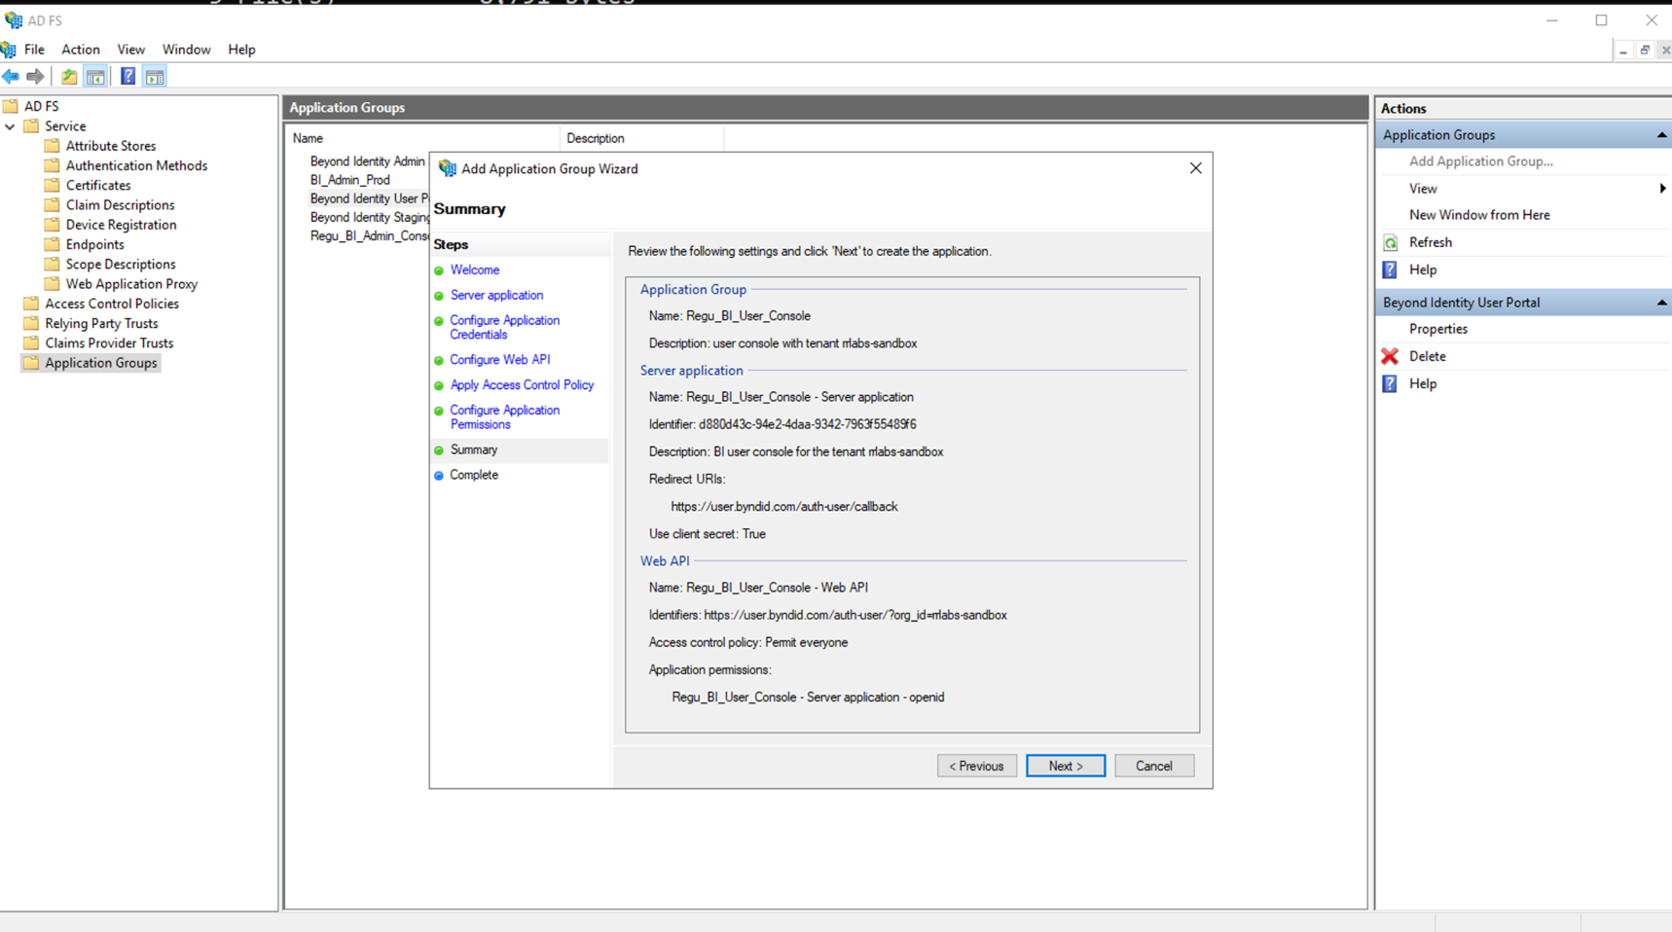Go to Configure Web API step
Screen dimensions: 1672x932
pos(499,360)
